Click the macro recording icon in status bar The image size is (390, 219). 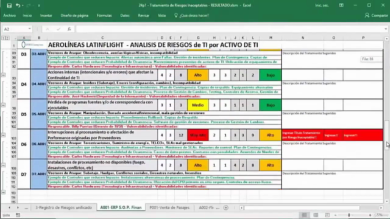coord(18,215)
